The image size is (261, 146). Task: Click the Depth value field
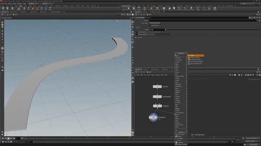tap(157, 30)
